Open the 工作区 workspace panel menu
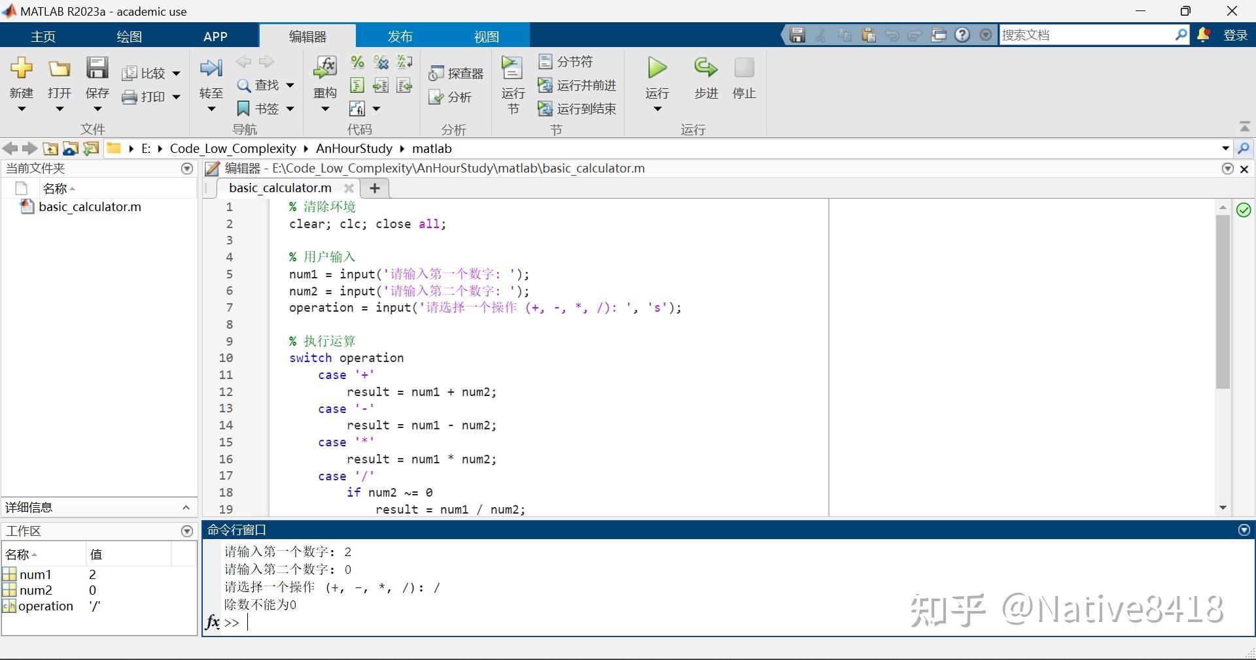The height and width of the screenshot is (660, 1256). (x=187, y=531)
